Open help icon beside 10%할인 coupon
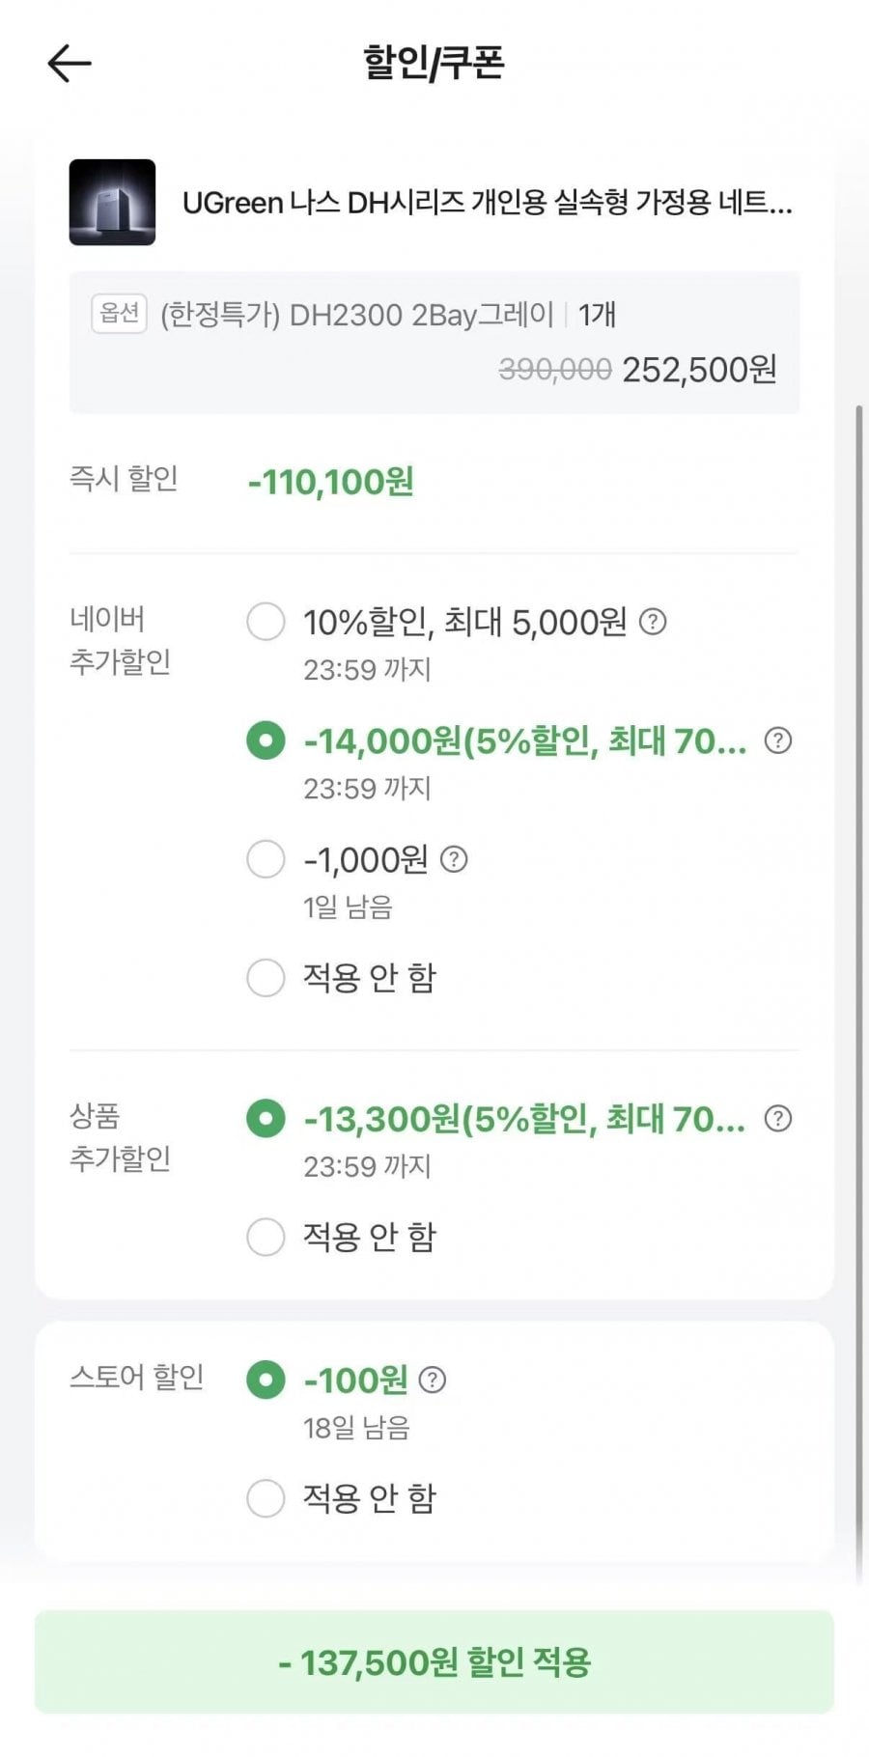Screen dimensions: 869x1757 click(x=654, y=622)
